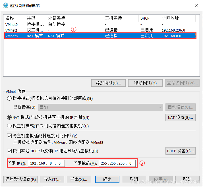This screenshot has height=187, width=203.
Task: Click 导入 button
Action: click(x=52, y=179)
